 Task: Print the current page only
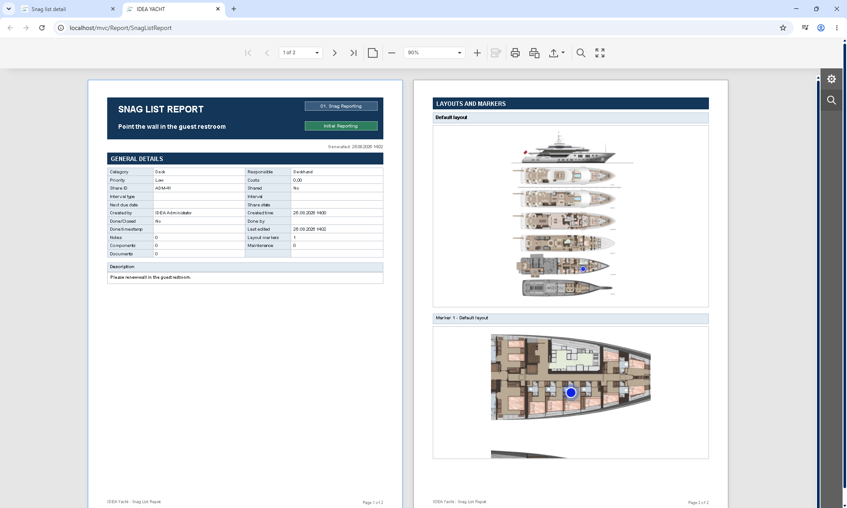pos(534,53)
